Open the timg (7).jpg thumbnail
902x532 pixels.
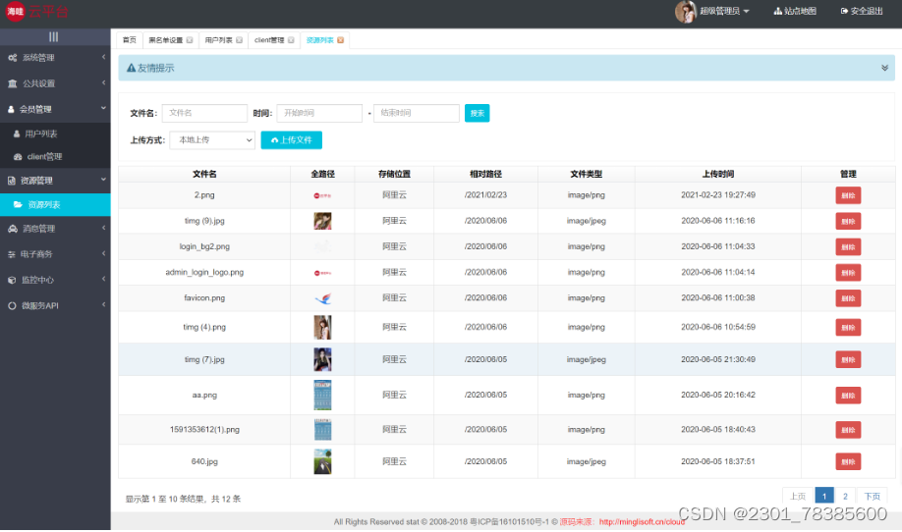pos(322,359)
